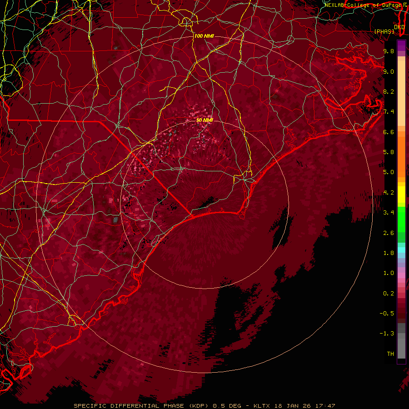Screen dimensions: 409x409
Task: Click the 4.2 scale value
Action: pyautogui.click(x=389, y=193)
